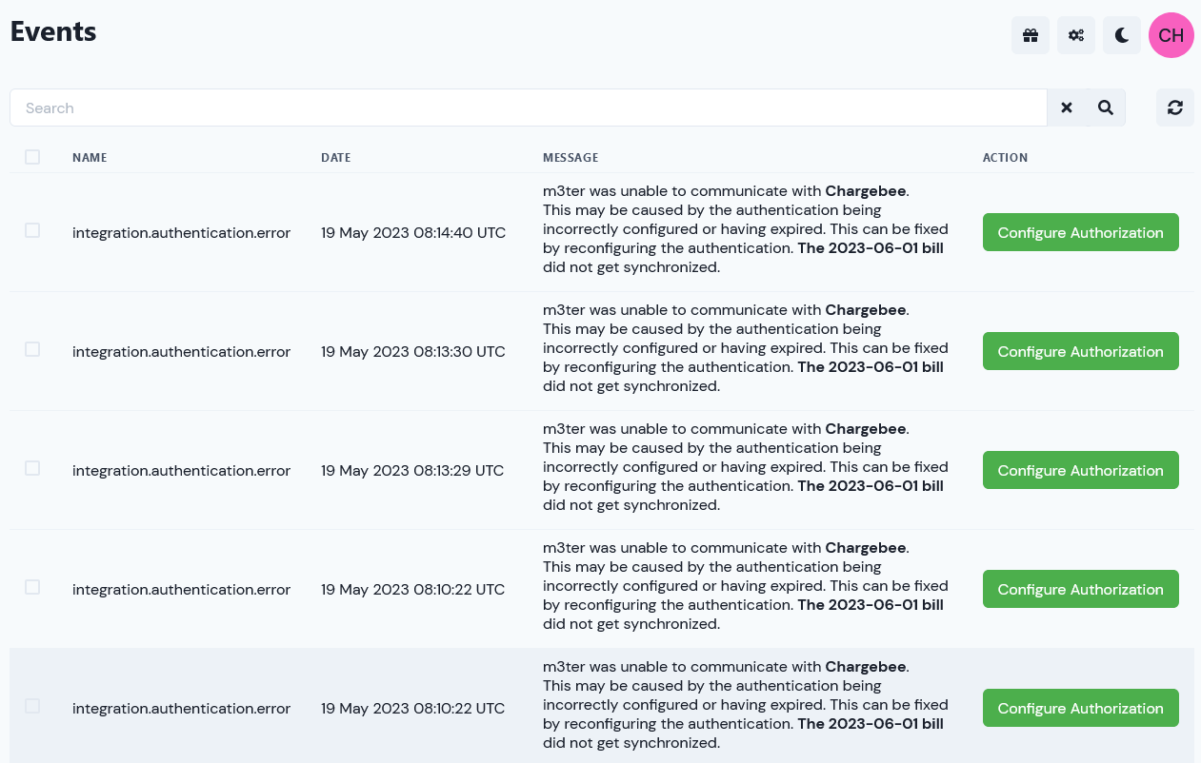Check the 08:14:40 UTC event row
Image resolution: width=1201 pixels, height=763 pixels.
point(32,230)
